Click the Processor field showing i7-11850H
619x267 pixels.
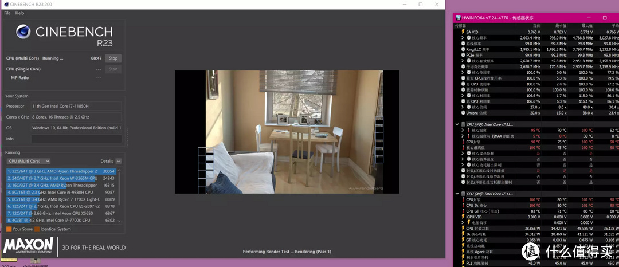(76, 106)
